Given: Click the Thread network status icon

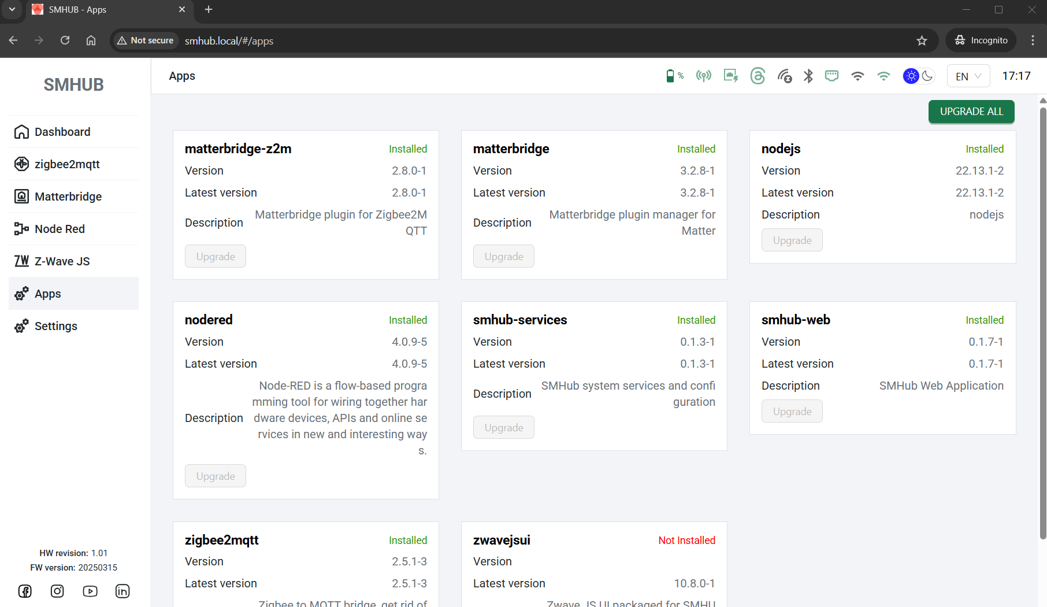Looking at the screenshot, I should [x=758, y=76].
